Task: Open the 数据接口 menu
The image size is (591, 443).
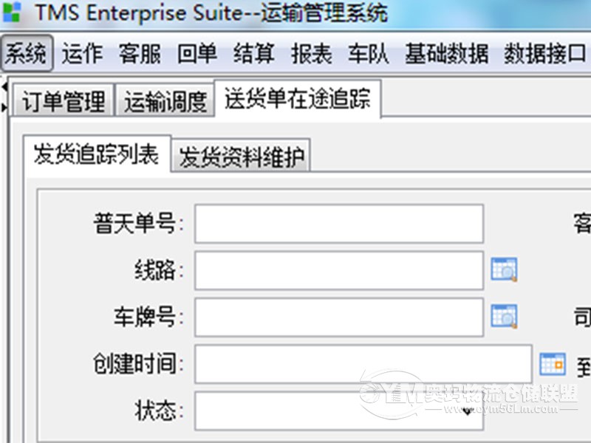Action: coord(544,53)
